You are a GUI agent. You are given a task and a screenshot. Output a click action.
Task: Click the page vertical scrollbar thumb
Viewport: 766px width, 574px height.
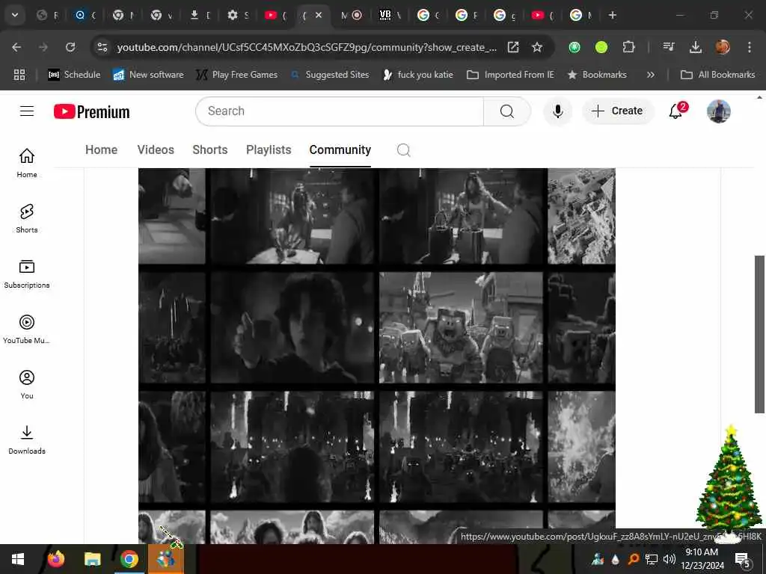click(759, 334)
